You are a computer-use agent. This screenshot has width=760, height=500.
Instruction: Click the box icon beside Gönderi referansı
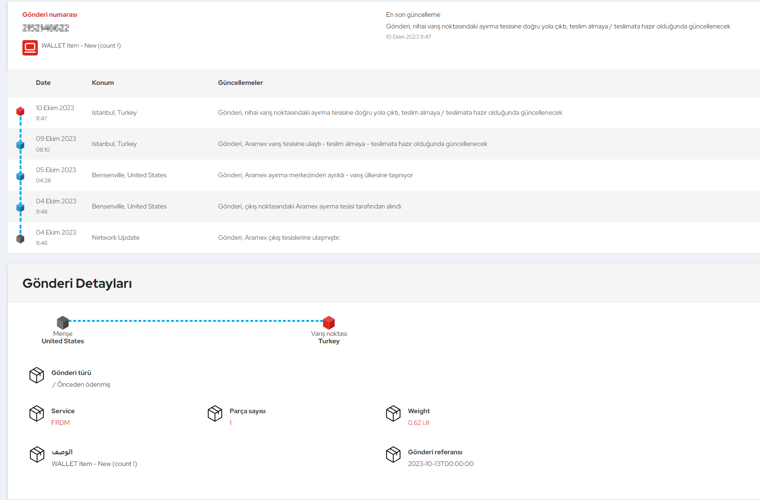(x=393, y=454)
